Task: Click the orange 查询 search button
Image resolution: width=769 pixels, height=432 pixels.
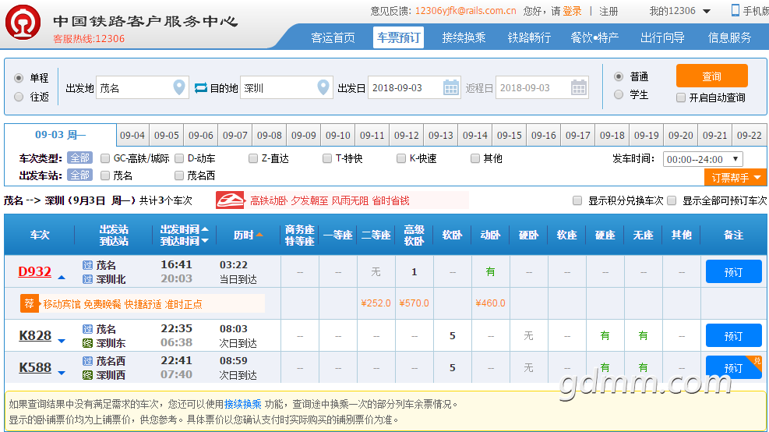Action: click(711, 76)
